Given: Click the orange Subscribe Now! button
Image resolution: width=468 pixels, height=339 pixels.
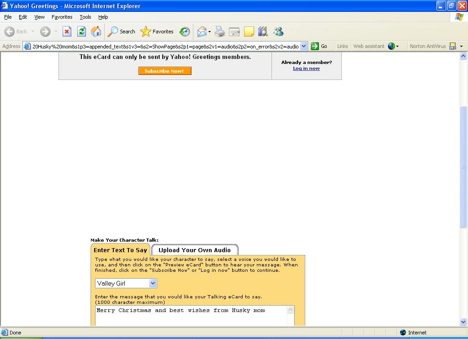Looking at the screenshot, I should coord(165,71).
